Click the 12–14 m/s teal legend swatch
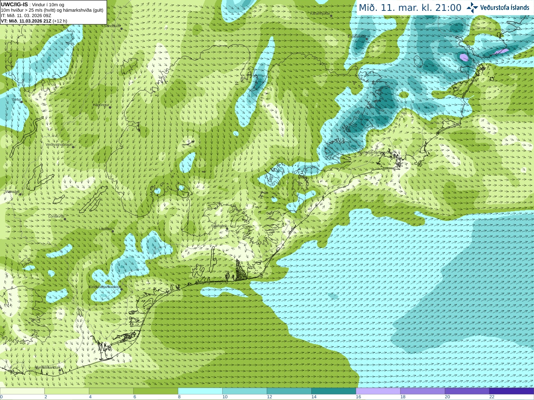Screen dimensions: 534x400 tap(289, 391)
